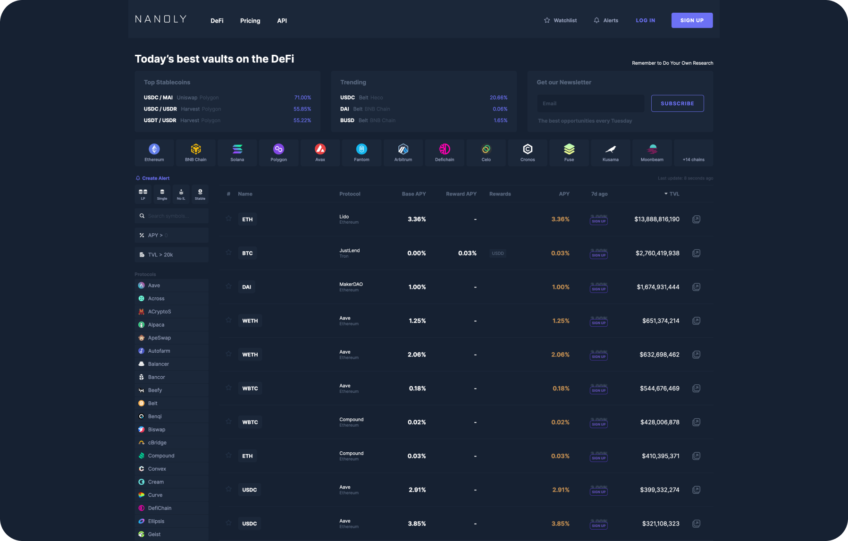Viewport: 848px width, 541px height.
Task: Filter by Kusama chain
Action: point(611,152)
